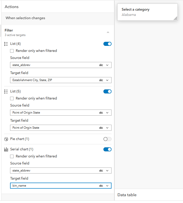This screenshot has width=183, height=203.
Task: Toggle off the List (5) filter target
Action: click(107, 91)
